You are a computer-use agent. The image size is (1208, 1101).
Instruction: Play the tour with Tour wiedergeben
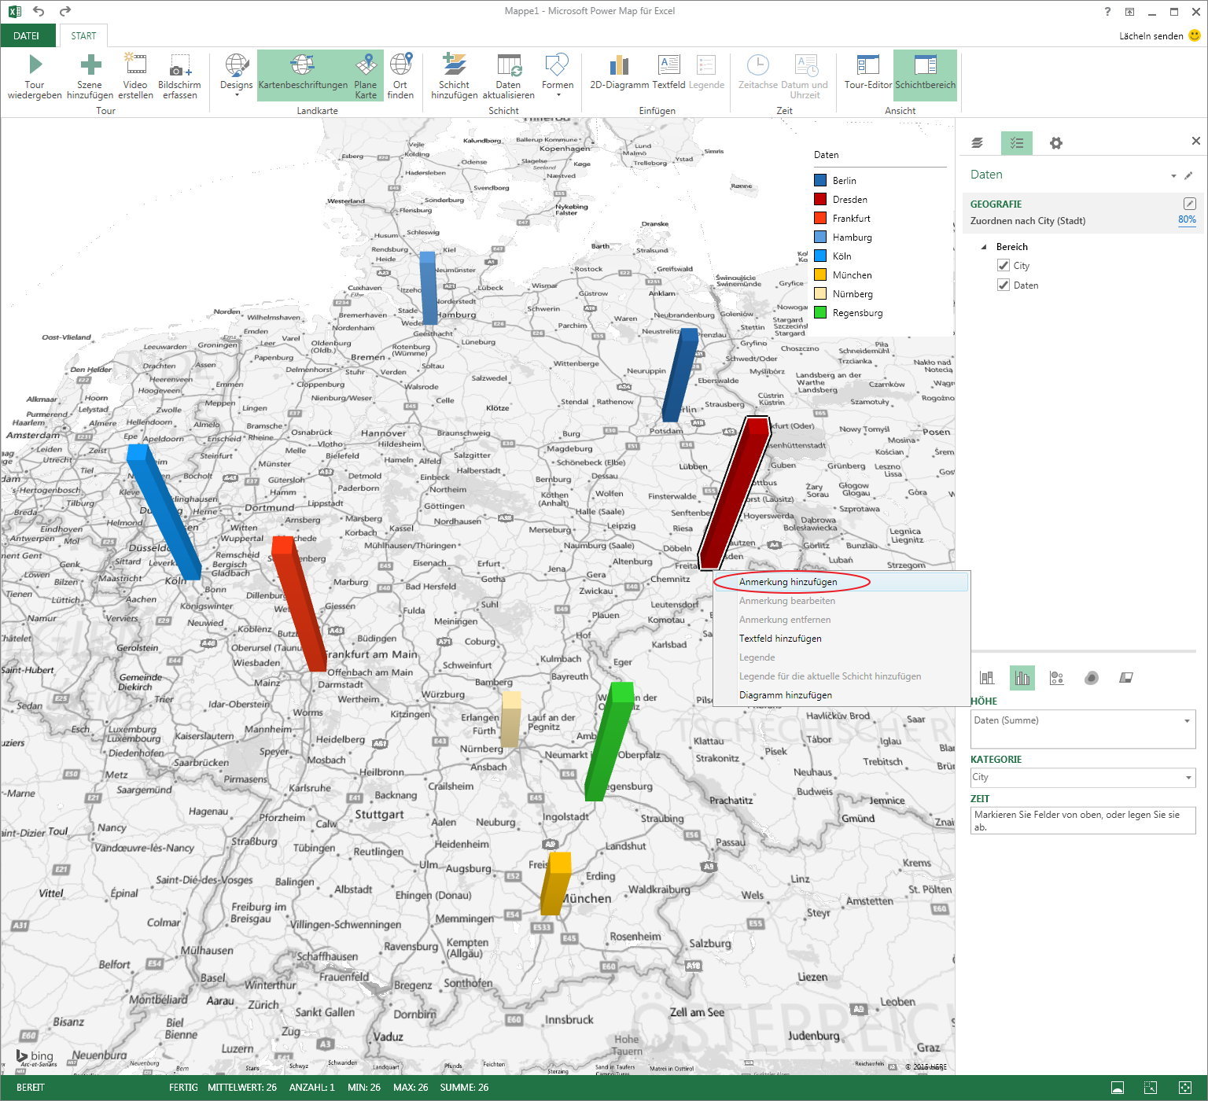point(35,76)
